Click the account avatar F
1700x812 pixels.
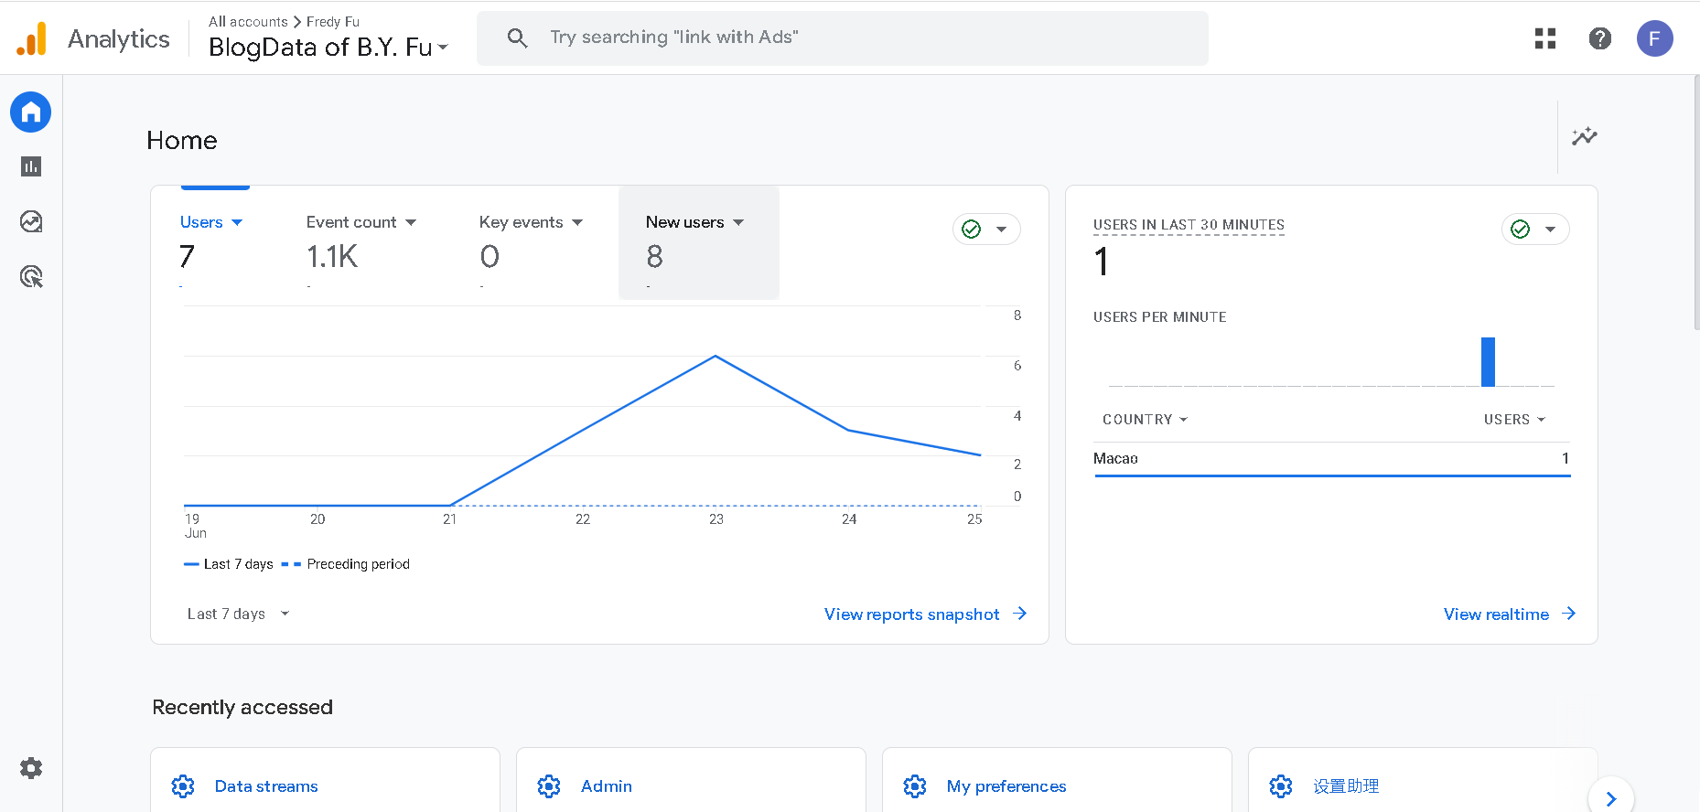pos(1654,38)
